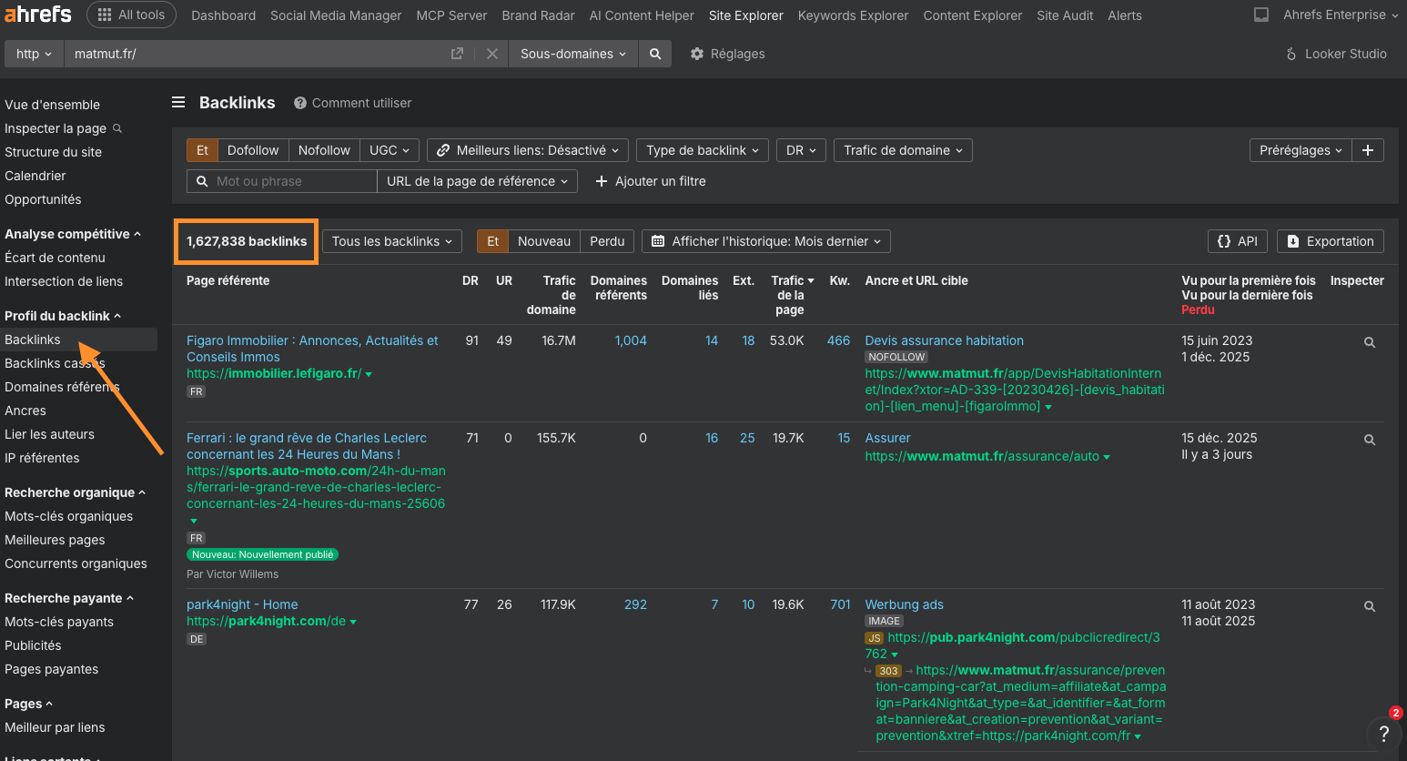Clear the URL with the X icon
1407x761 pixels.
click(x=492, y=54)
